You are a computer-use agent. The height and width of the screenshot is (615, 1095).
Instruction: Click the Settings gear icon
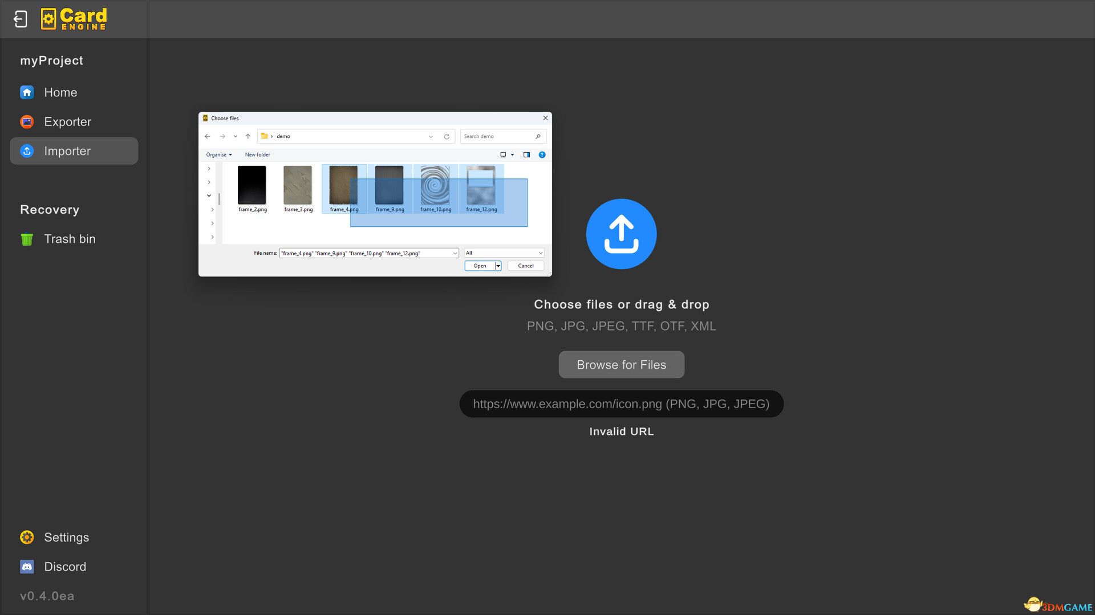27,537
